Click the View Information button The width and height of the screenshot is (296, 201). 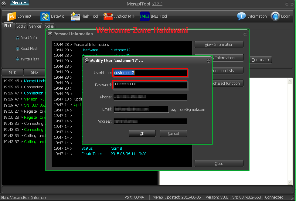click(219, 45)
